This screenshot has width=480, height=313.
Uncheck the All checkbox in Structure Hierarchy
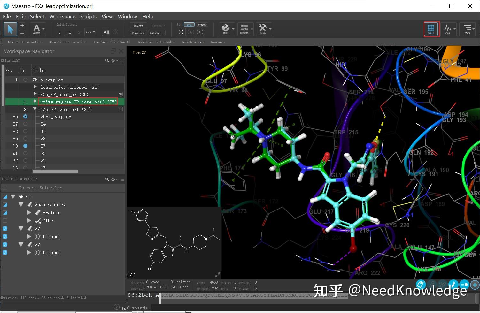5,196
